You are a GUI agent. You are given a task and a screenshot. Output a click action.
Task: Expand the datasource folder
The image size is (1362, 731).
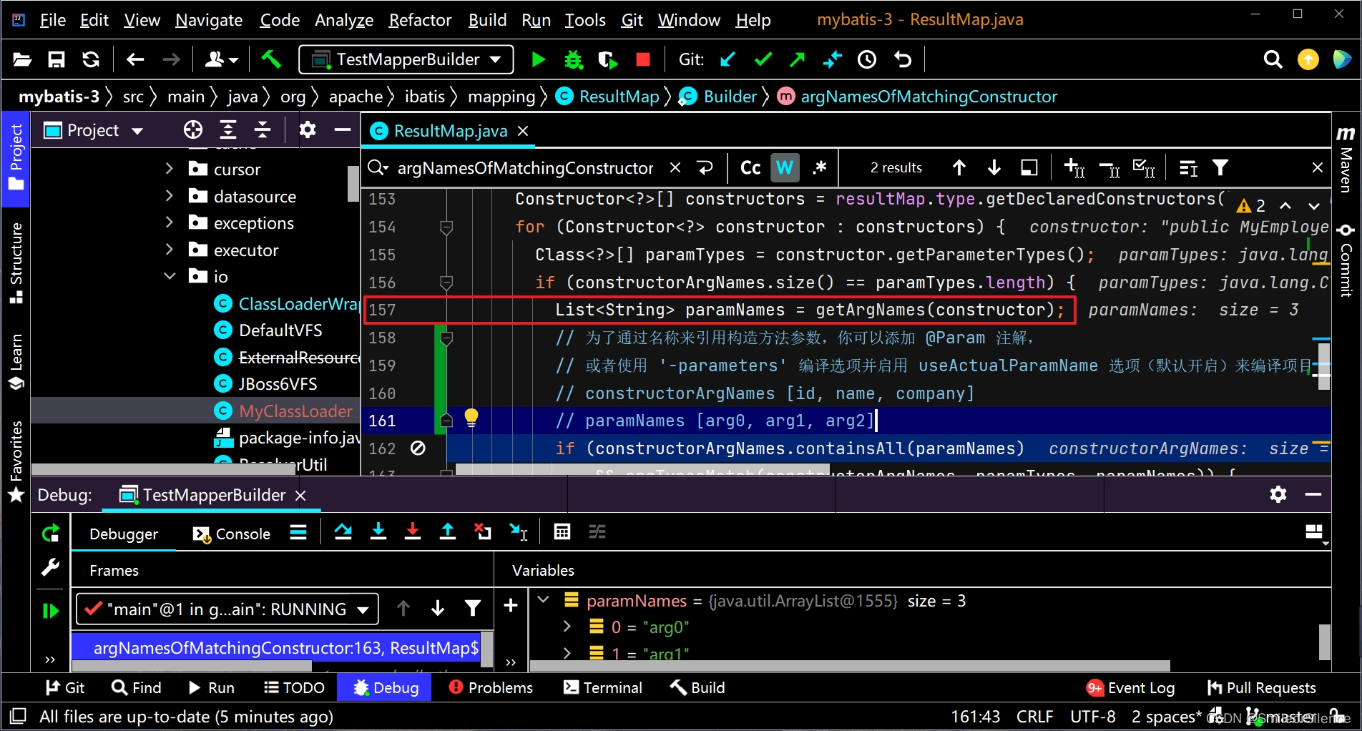[x=170, y=196]
